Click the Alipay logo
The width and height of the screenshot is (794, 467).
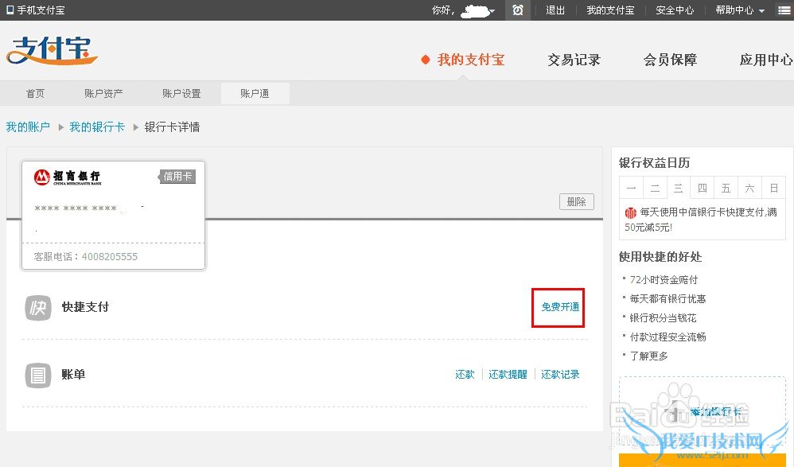point(52,51)
